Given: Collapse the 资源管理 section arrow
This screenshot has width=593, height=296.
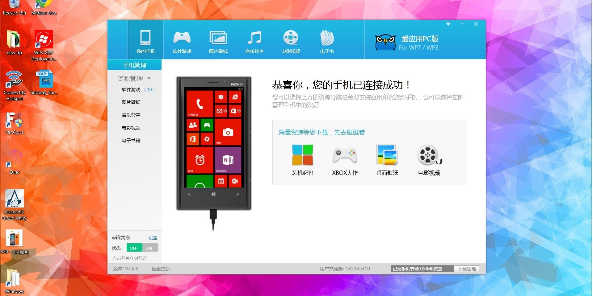Looking at the screenshot, I should coord(149,78).
